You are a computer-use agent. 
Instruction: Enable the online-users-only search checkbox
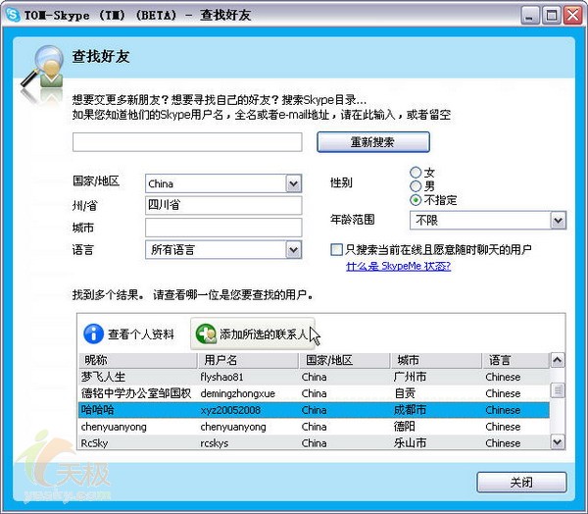(337, 250)
